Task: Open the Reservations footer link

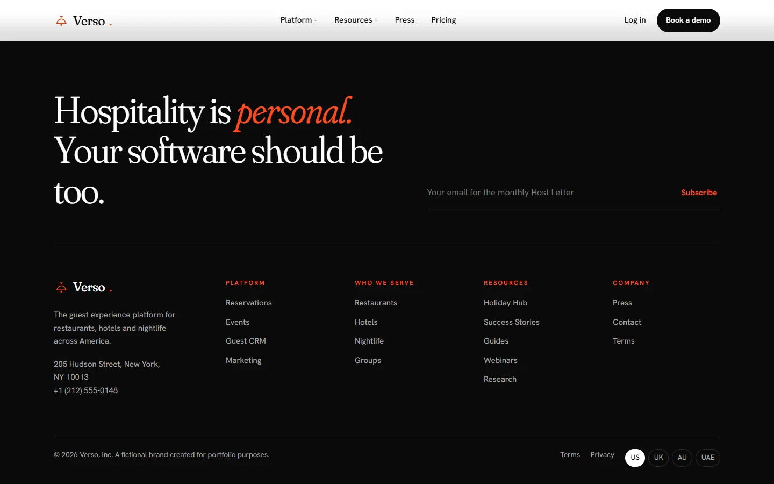Action: tap(249, 303)
